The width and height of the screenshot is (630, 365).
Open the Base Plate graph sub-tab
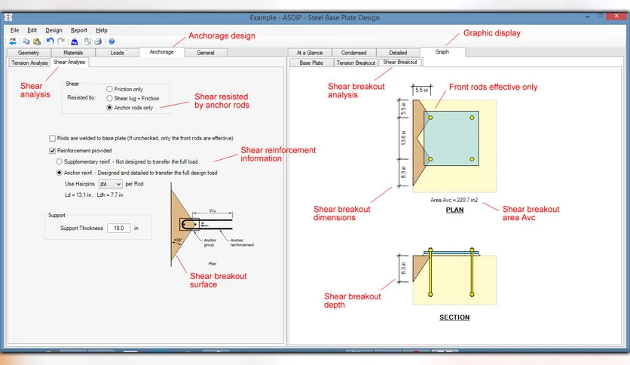(x=311, y=63)
